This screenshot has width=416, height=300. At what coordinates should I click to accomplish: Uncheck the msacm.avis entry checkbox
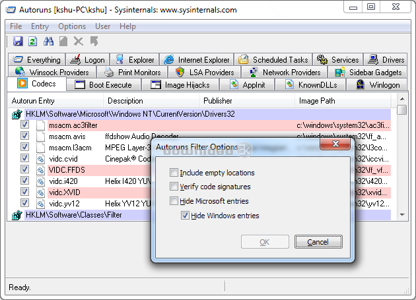coord(24,135)
